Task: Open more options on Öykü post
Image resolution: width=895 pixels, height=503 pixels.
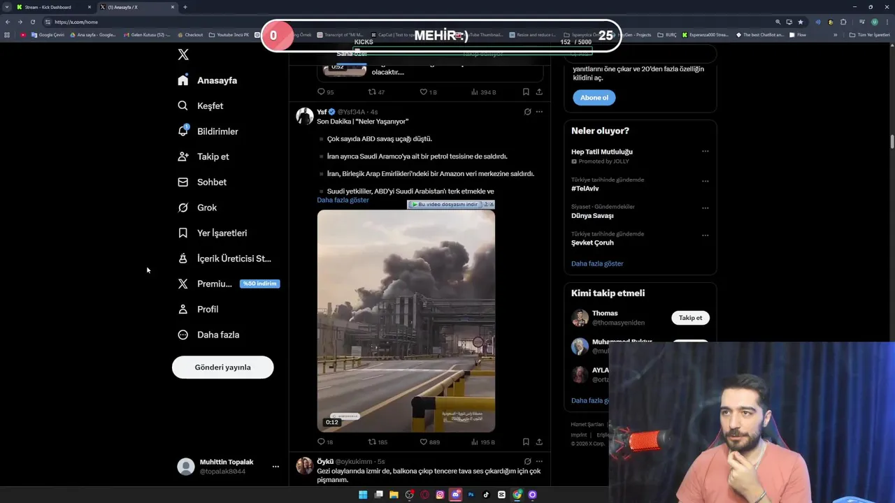Action: point(539,462)
